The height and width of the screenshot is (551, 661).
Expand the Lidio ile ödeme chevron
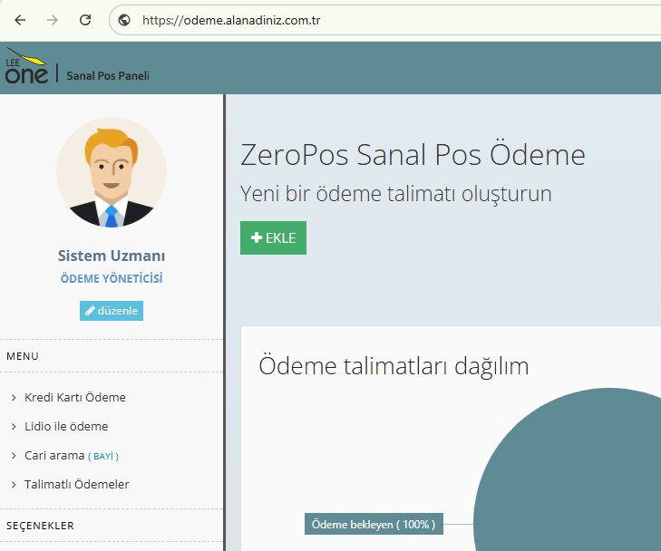pyautogui.click(x=14, y=427)
